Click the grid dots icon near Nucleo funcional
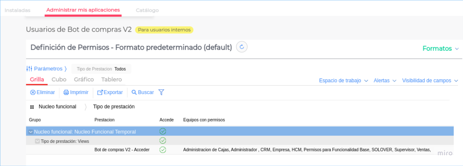This screenshot has height=166, width=463. (32, 107)
